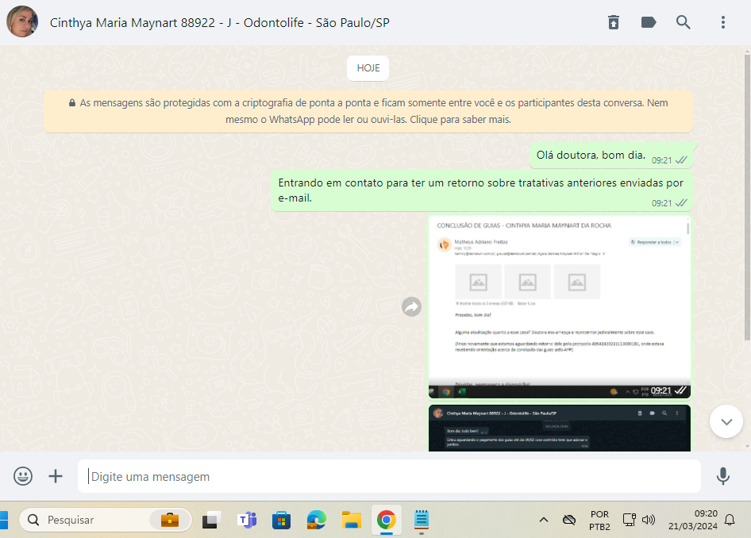This screenshot has width=751, height=538.
Task: Open the clock showing 09:20 21/03/2024
Action: click(x=693, y=520)
